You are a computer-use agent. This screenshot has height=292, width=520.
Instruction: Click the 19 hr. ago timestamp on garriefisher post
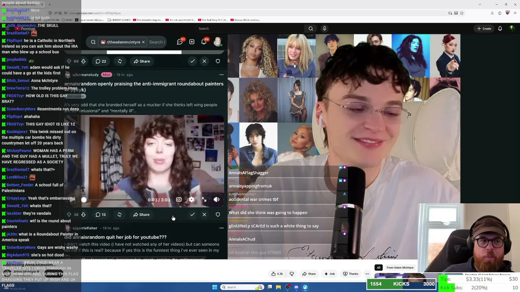110,228
